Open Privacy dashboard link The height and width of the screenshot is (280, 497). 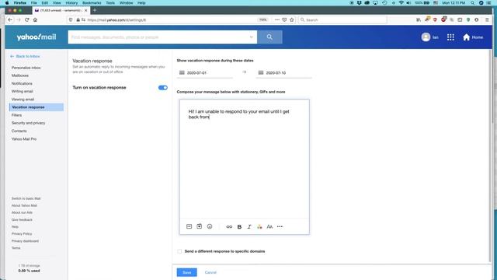tap(25, 241)
